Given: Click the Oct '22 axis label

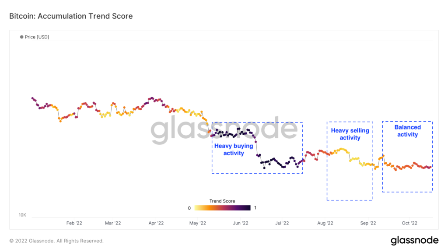Looking at the screenshot, I should pyautogui.click(x=409, y=223).
